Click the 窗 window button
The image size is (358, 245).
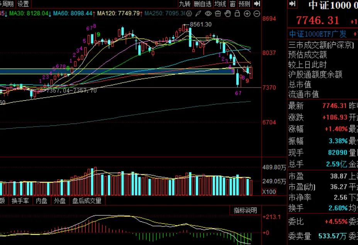[232, 3]
